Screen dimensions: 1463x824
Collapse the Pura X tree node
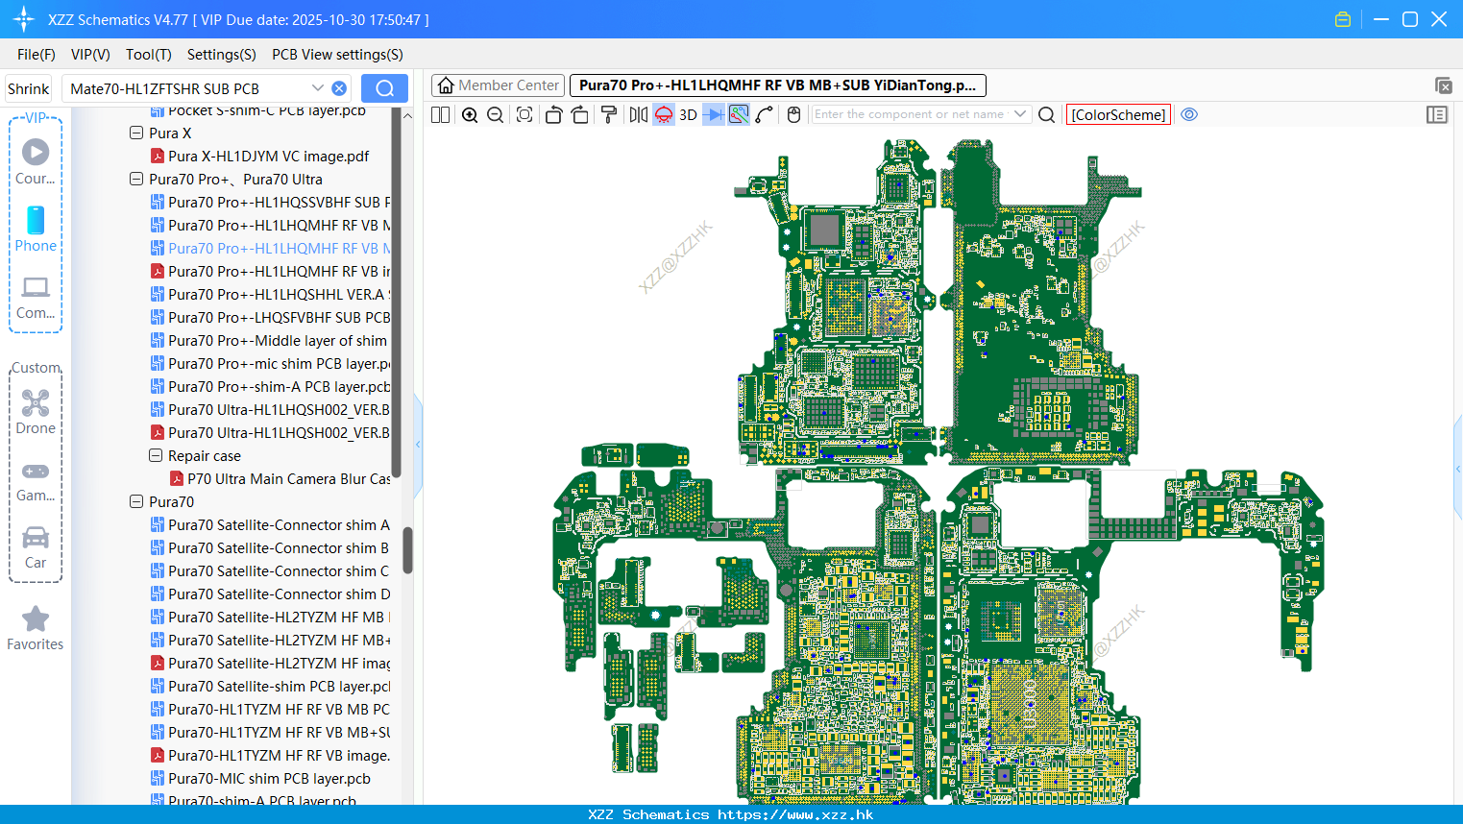[136, 133]
